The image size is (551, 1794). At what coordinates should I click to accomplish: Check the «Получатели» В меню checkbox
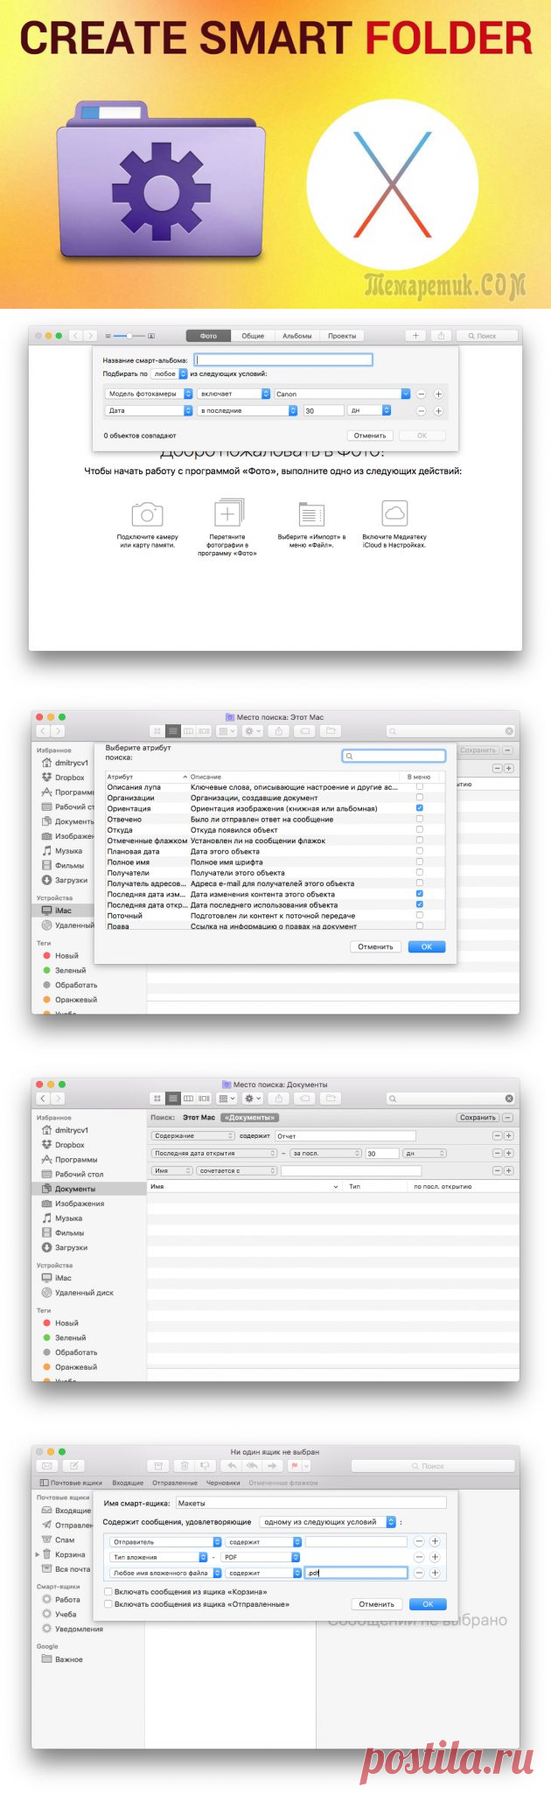(420, 873)
